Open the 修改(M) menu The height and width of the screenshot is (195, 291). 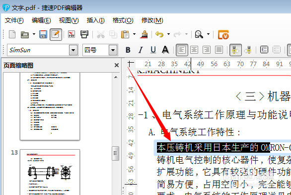pos(152,20)
